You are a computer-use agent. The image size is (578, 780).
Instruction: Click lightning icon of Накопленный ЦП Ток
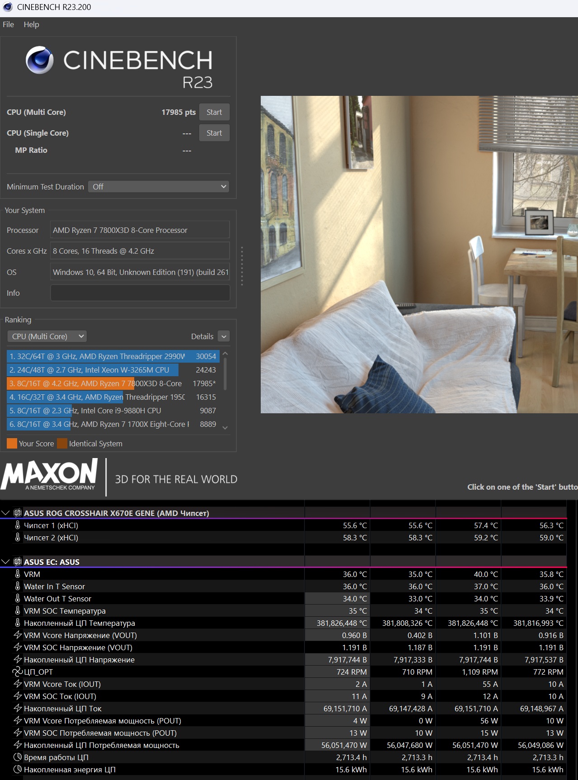18,708
